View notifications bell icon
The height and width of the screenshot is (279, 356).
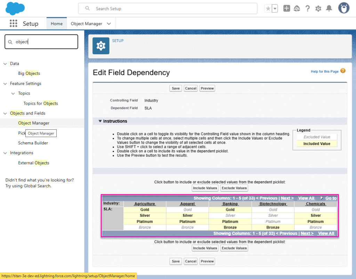[329, 9]
